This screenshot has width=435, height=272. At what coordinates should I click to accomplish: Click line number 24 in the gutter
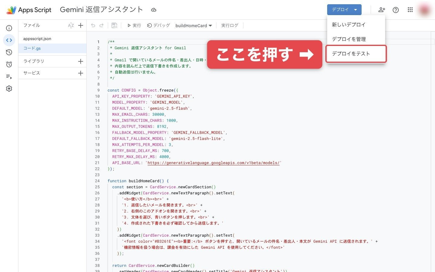[97, 181]
